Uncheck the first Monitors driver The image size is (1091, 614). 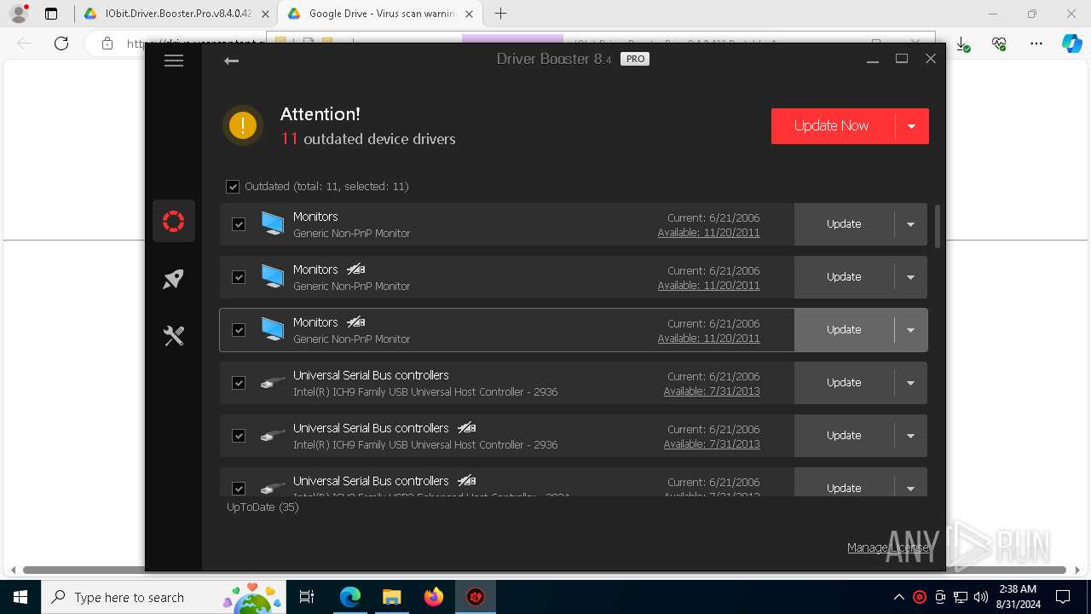click(239, 224)
